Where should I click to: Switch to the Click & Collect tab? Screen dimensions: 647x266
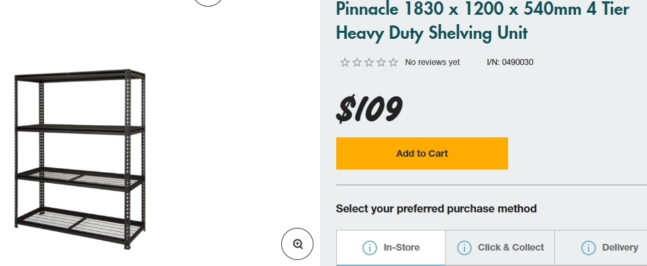(500, 247)
